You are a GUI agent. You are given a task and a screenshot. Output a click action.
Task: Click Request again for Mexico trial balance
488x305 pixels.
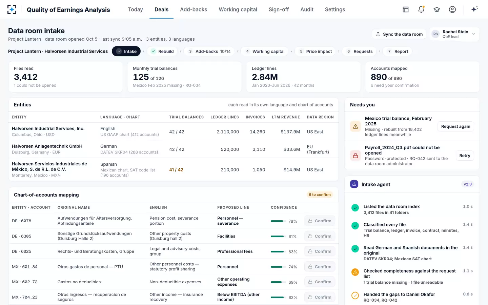pos(456,126)
